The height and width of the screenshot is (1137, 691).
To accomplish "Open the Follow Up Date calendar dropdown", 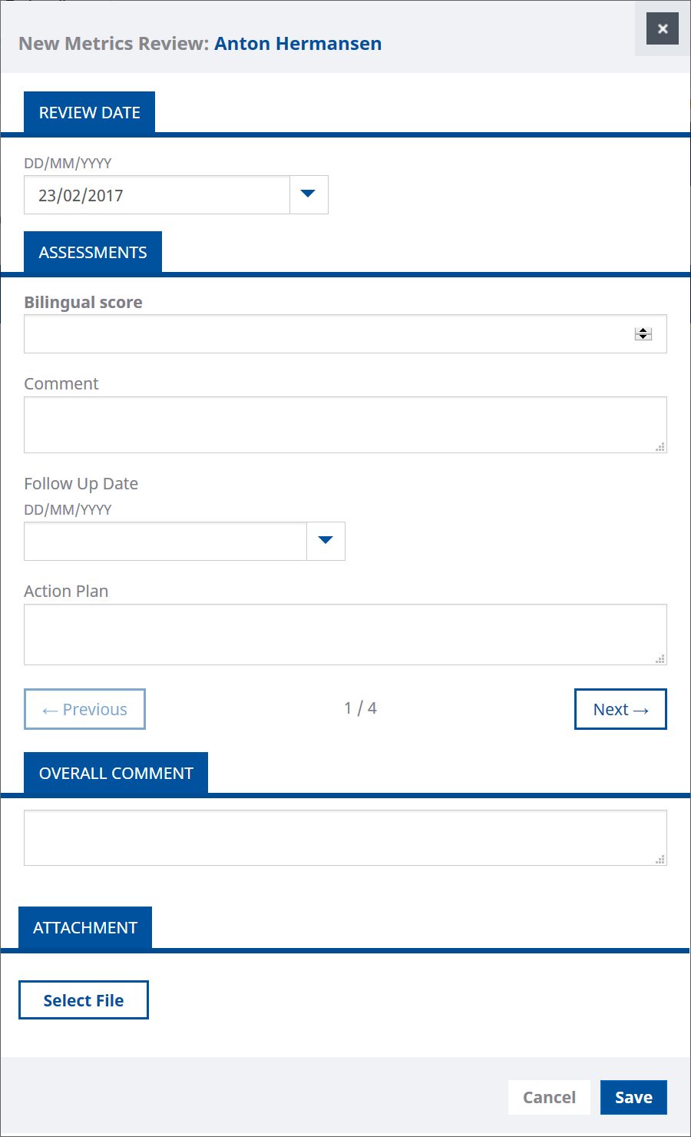I will tap(326, 541).
